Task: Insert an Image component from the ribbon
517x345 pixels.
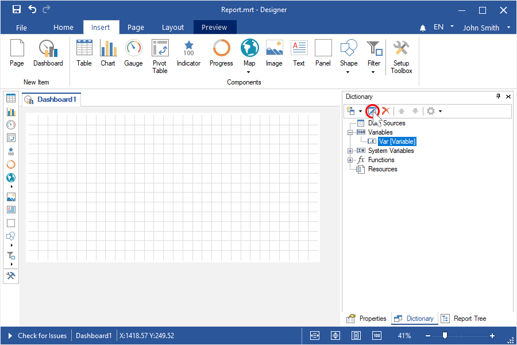Action: (x=275, y=53)
